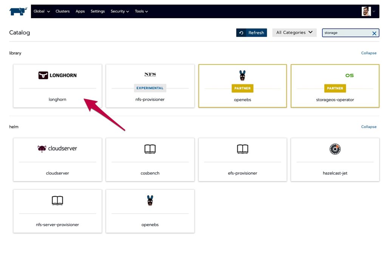Open the hazelcast-jet chart name

pyautogui.click(x=335, y=173)
